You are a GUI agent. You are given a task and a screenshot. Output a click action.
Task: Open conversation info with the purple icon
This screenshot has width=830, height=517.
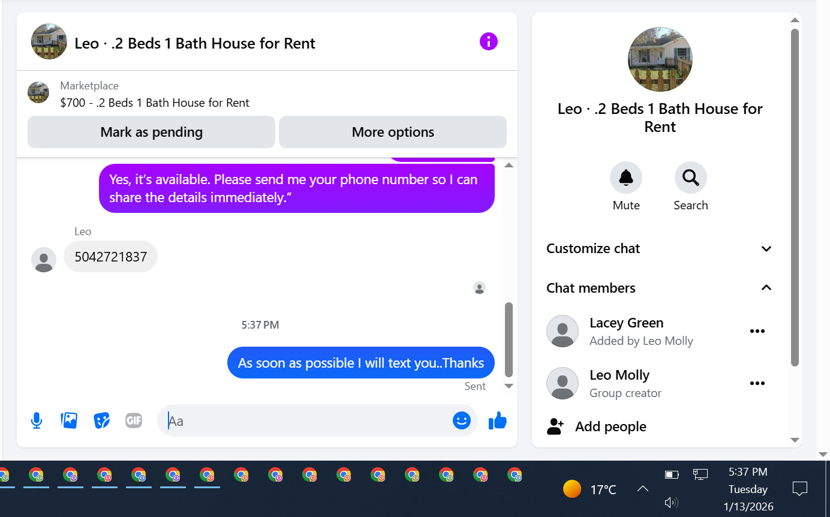pos(489,41)
